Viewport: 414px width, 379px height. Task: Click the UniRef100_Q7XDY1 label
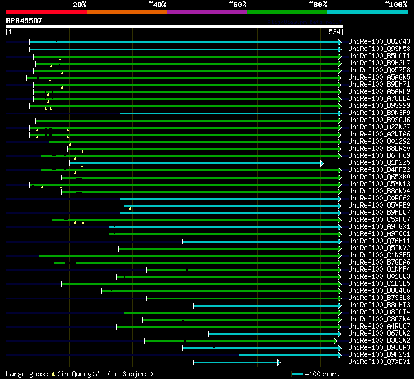379,362
